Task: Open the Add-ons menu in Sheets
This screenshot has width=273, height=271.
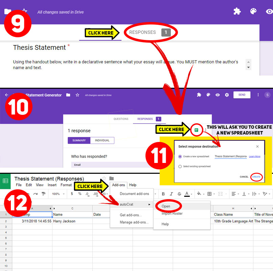Action: coord(118,185)
